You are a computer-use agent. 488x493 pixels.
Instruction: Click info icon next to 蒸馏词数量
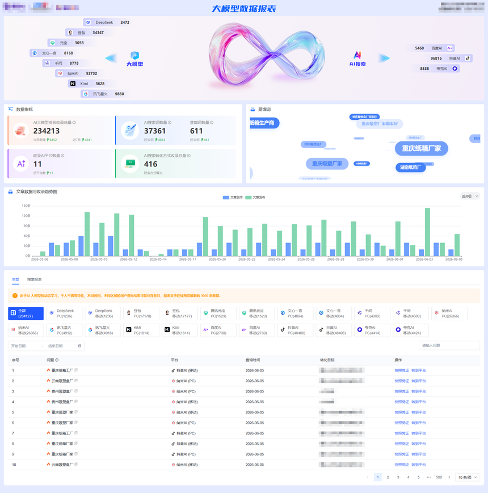click(212, 122)
